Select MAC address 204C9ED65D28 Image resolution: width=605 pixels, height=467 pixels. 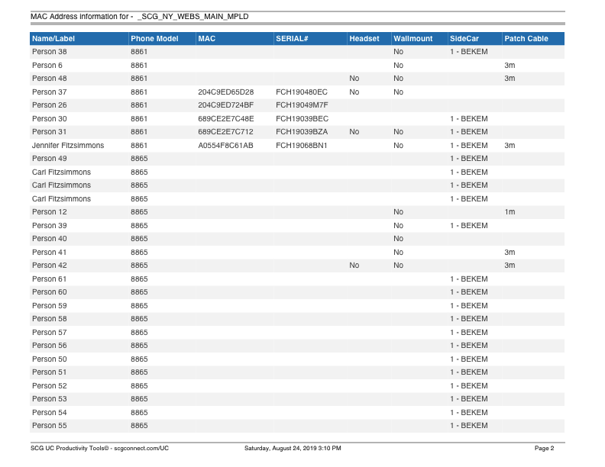click(225, 92)
